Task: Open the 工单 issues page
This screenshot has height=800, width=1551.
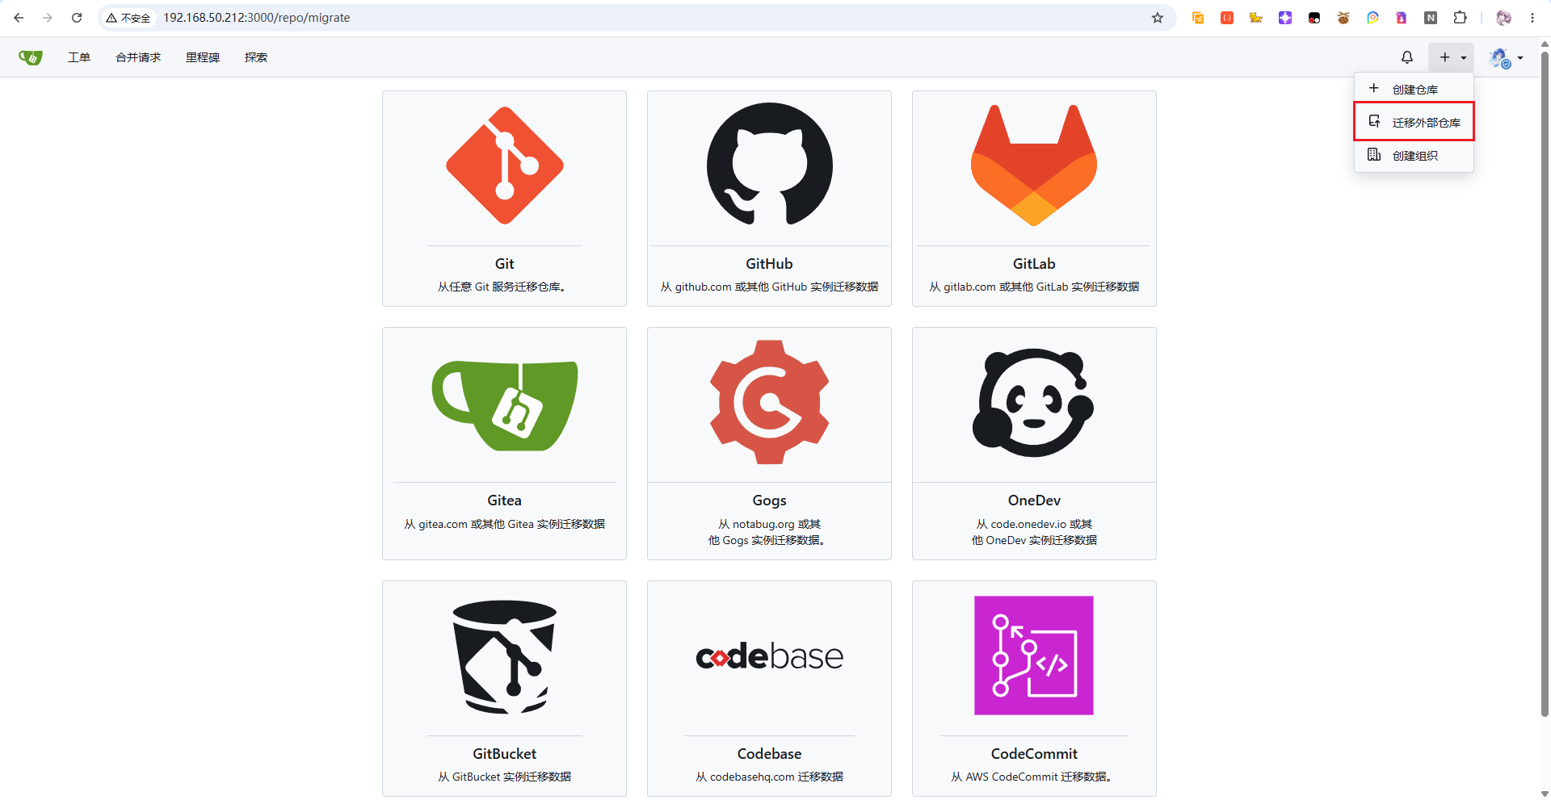Action: point(79,57)
